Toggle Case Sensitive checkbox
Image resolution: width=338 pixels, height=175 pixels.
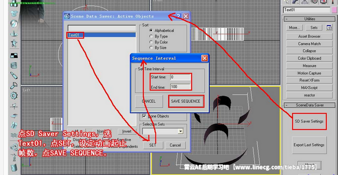(x=105, y=140)
